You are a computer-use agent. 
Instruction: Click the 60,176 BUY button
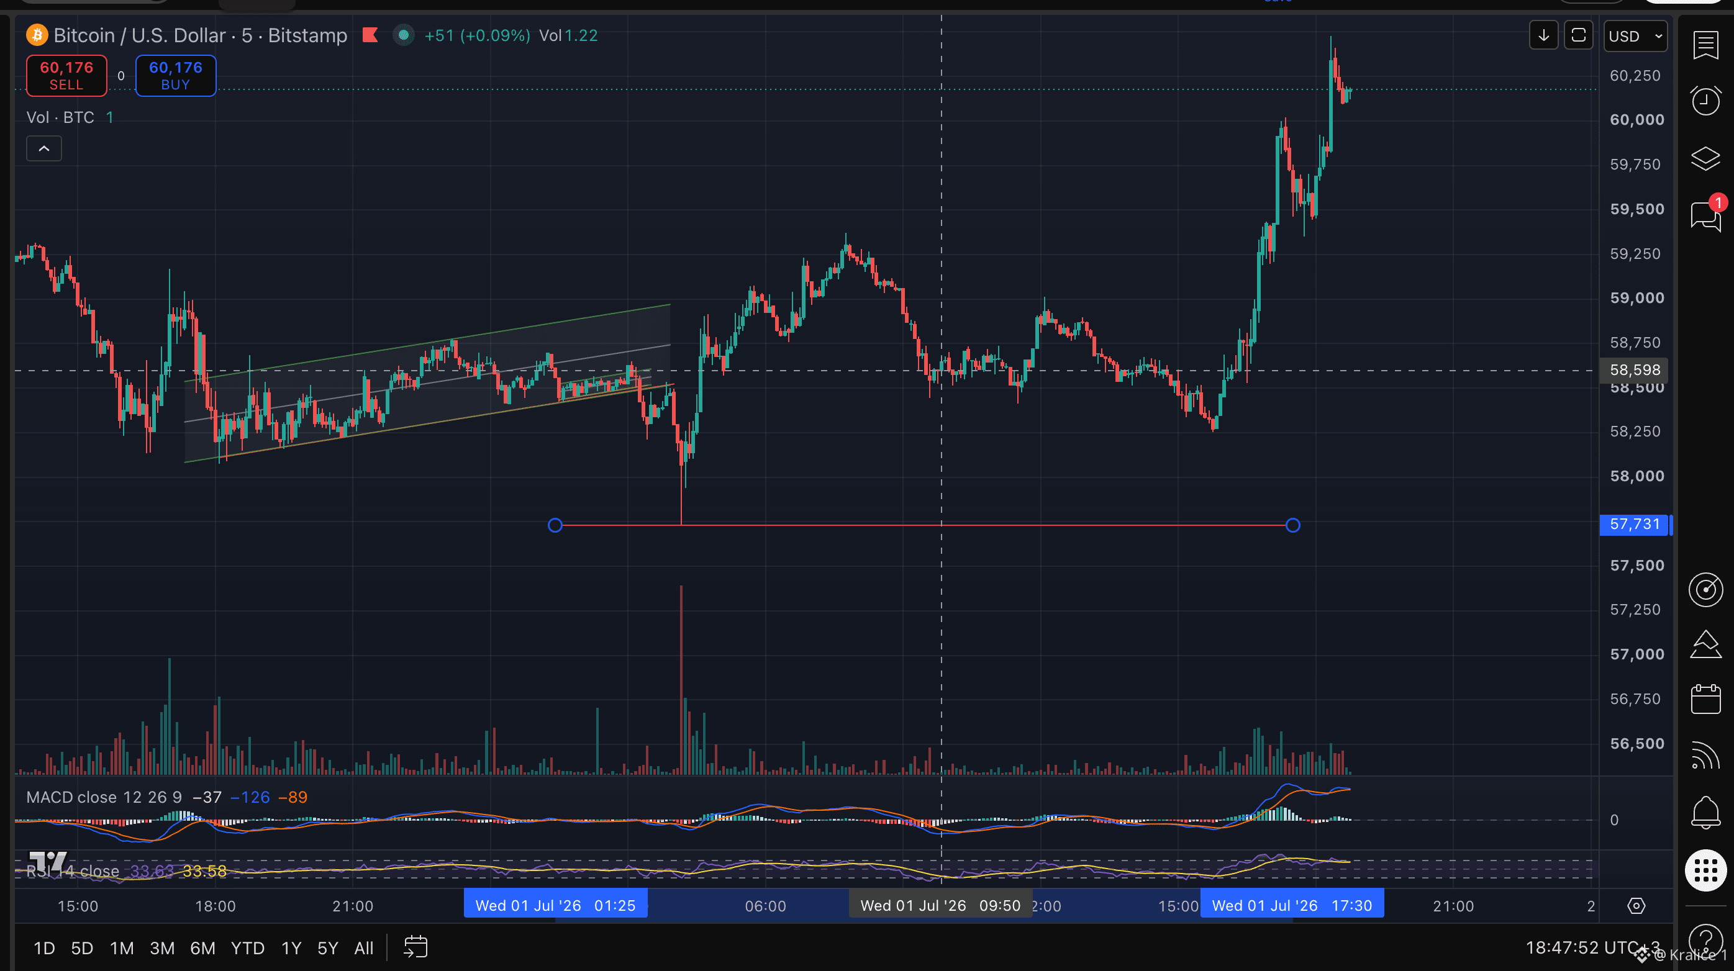click(x=176, y=75)
